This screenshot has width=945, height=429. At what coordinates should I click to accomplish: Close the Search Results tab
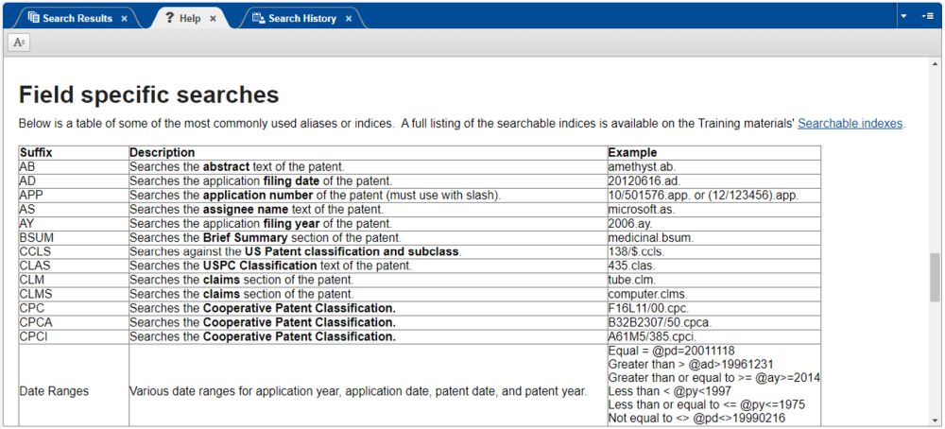(x=124, y=19)
